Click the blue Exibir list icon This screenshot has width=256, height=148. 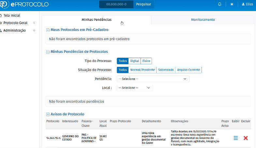pyautogui.click(x=235, y=138)
